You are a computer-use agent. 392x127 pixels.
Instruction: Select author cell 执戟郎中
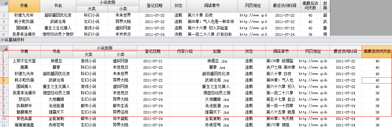click(24, 106)
